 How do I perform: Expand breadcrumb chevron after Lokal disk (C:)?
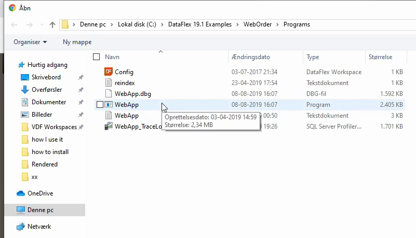click(x=164, y=25)
